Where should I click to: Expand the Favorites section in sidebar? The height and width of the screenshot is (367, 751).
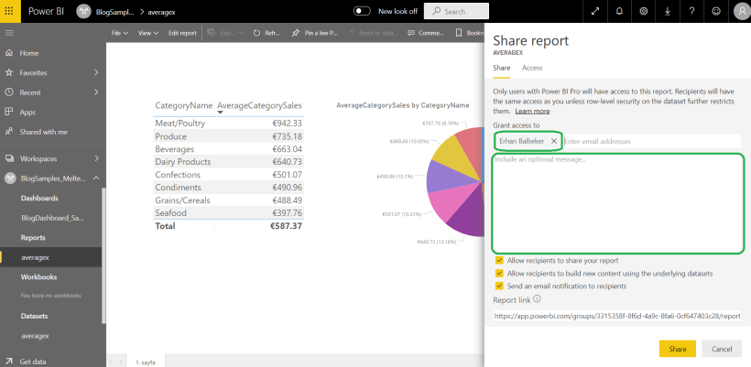point(95,72)
